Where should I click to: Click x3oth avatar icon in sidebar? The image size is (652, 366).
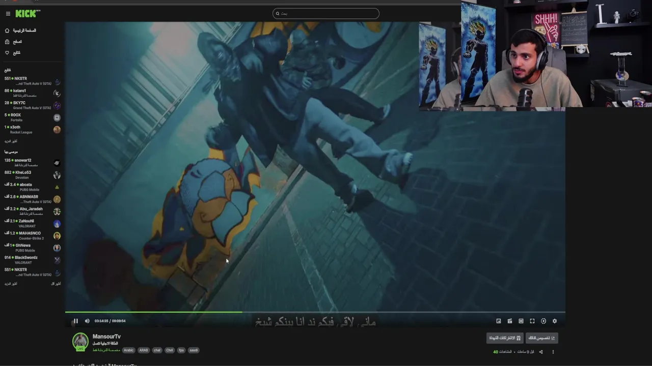57,130
